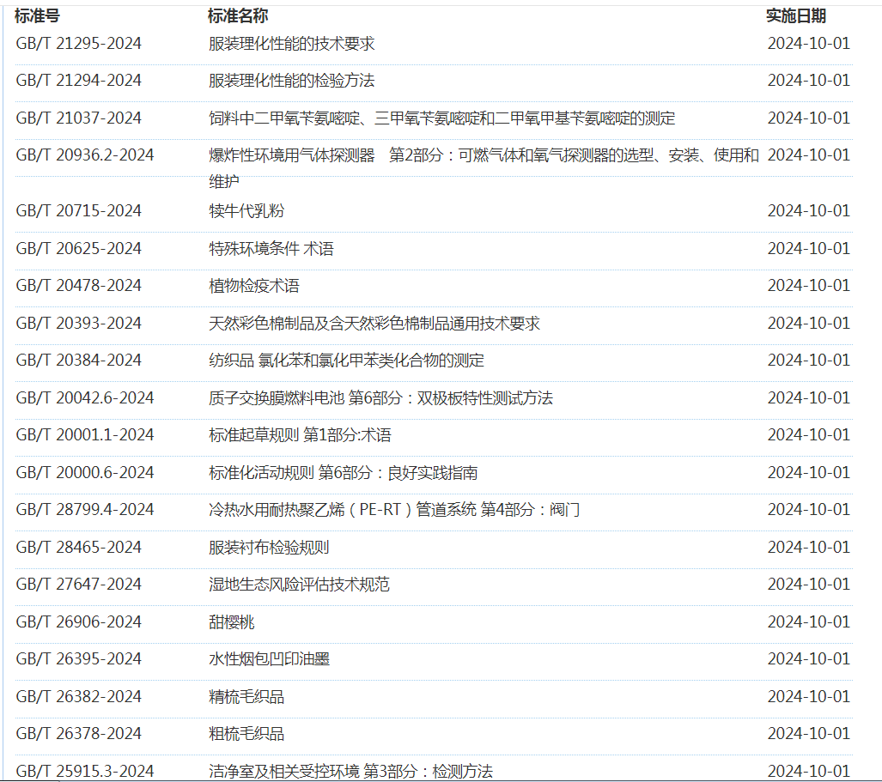882x782 pixels.
Task: Click 纺织品 氯化苯和氯化甲苯类化合物的测定
Action: pos(346,361)
